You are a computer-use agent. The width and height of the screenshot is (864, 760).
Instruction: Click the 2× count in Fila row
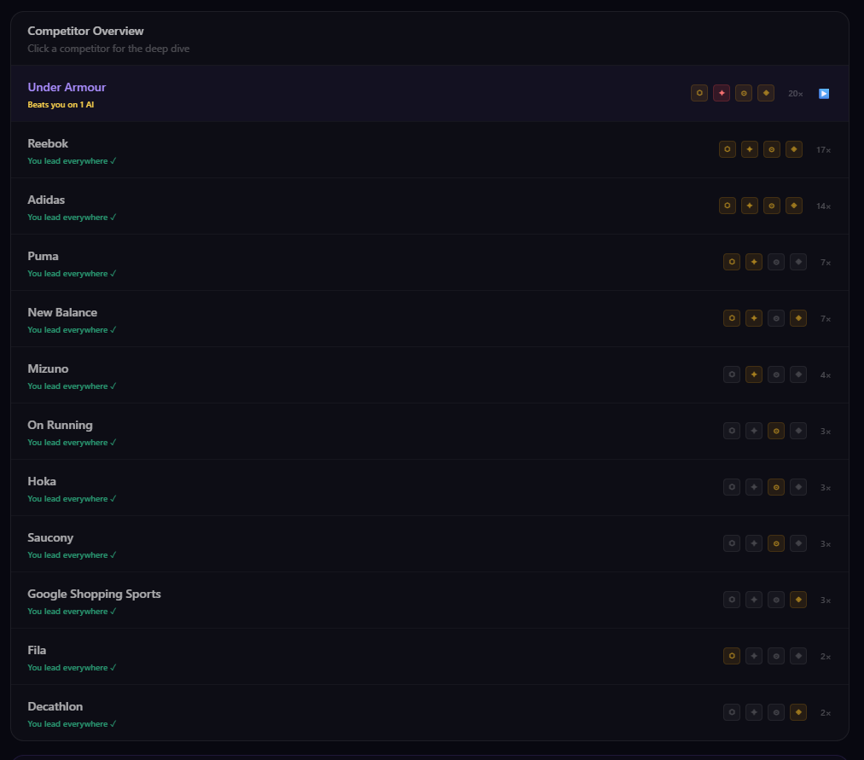[826, 657]
